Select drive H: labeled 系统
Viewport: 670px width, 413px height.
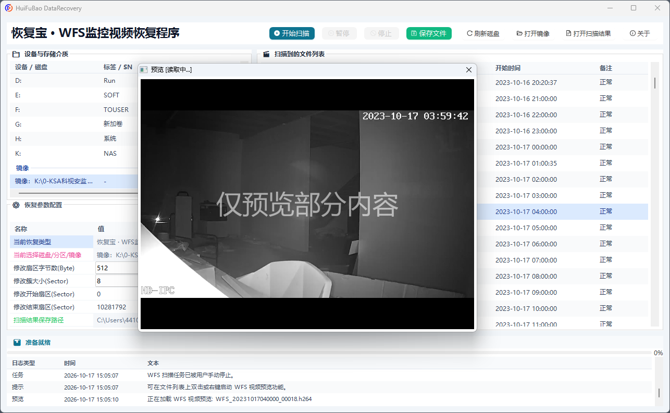pyautogui.click(x=73, y=139)
